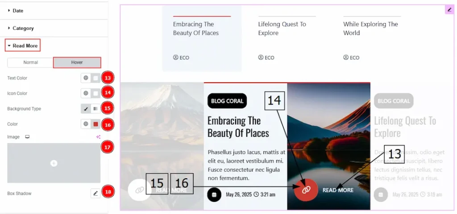Click the red link icon circle
The image size is (457, 214).
tap(306, 190)
